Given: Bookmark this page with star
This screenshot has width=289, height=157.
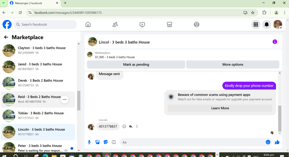Looking at the screenshot, I should 253,13.
